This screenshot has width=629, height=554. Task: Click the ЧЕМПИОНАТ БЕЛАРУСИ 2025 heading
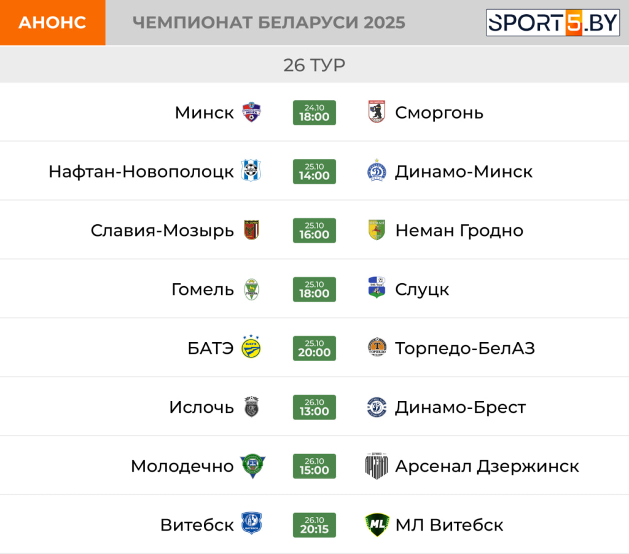point(268,23)
